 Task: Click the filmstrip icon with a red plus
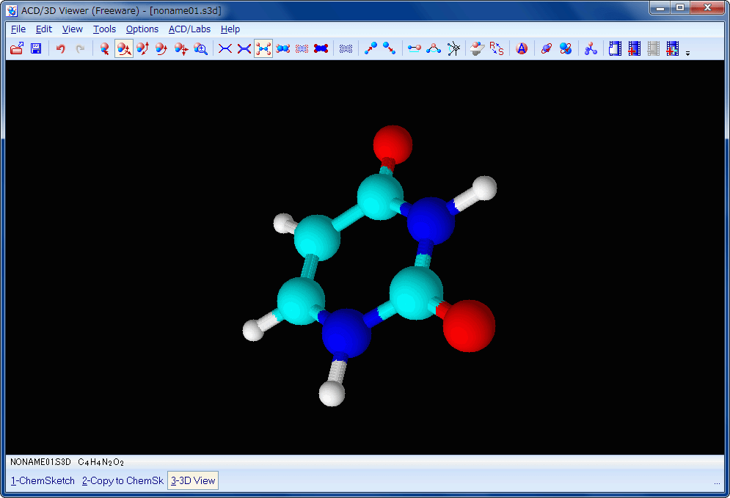pos(634,48)
